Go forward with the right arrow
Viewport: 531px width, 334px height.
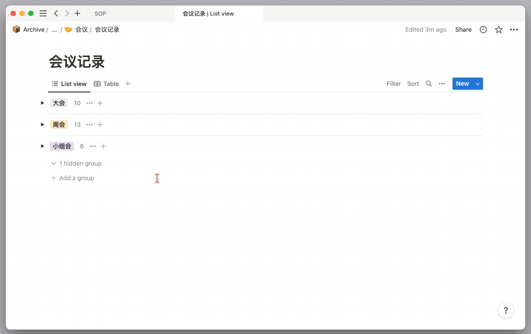pos(67,14)
